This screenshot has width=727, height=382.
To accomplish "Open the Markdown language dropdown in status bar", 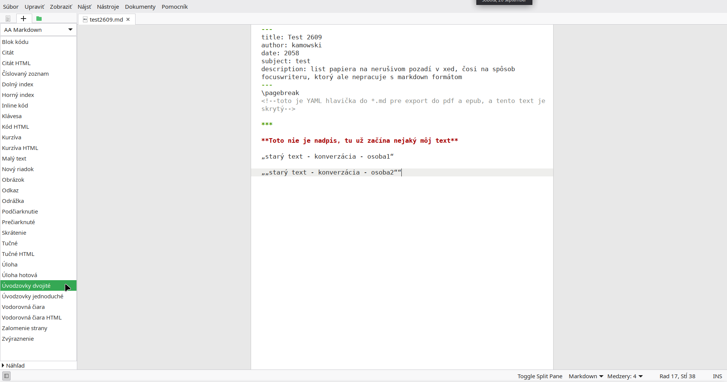I will (586, 376).
